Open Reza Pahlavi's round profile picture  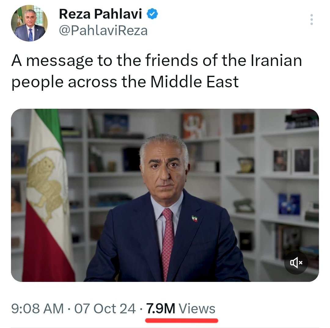click(29, 23)
